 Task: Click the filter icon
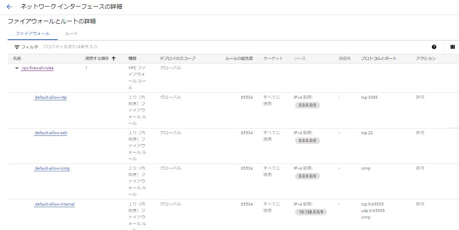coord(17,47)
